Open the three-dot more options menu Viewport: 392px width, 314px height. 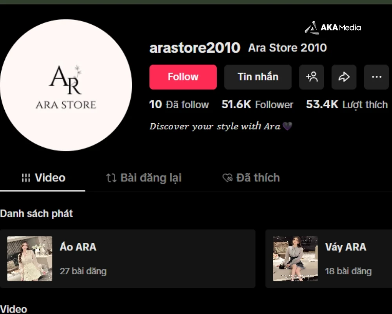pyautogui.click(x=376, y=77)
